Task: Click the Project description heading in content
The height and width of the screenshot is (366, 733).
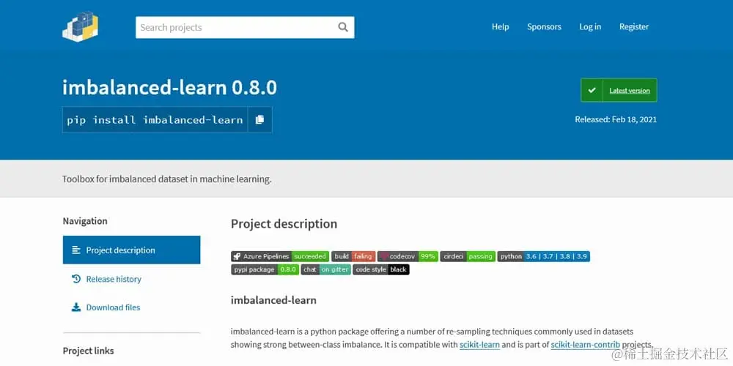Action: 284,223
